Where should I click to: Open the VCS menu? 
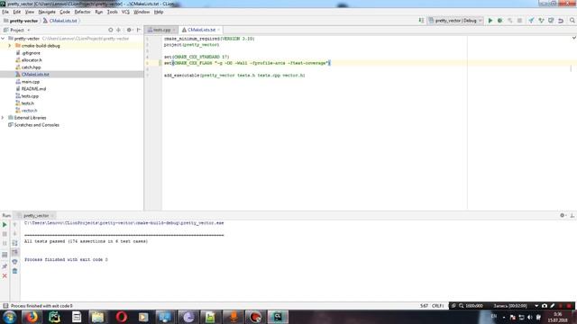125,12
